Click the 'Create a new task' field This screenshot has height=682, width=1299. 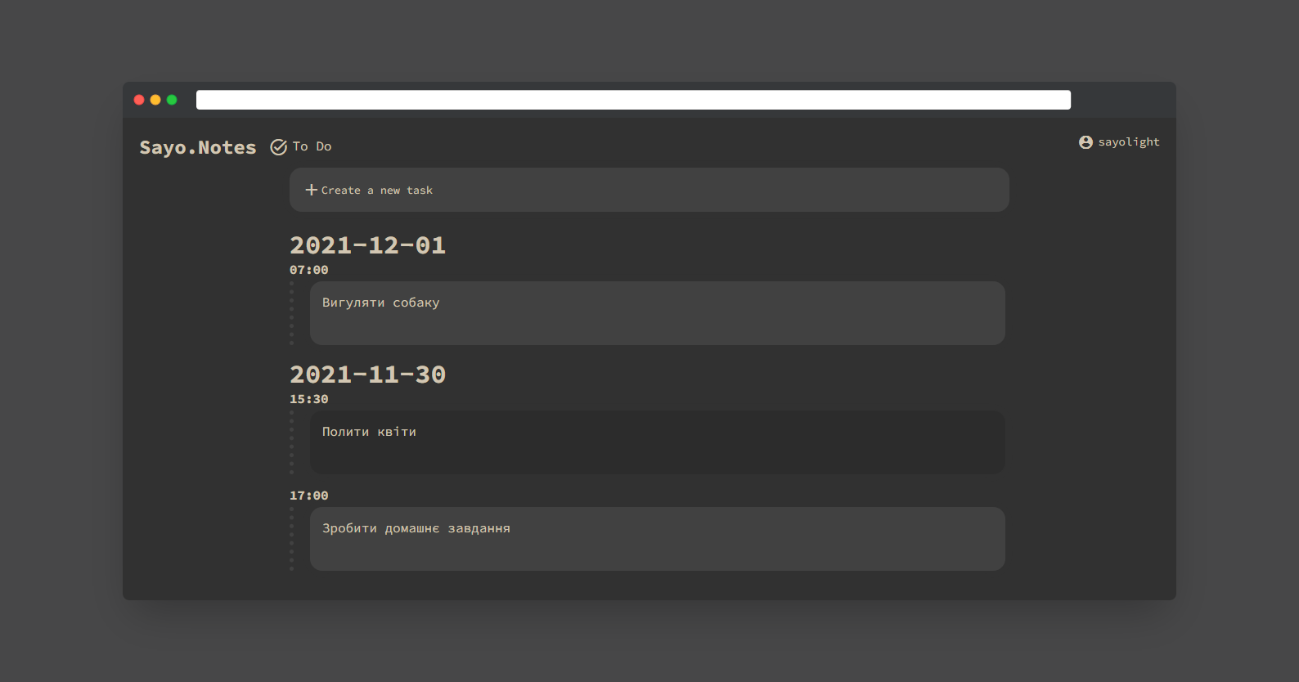pos(649,190)
